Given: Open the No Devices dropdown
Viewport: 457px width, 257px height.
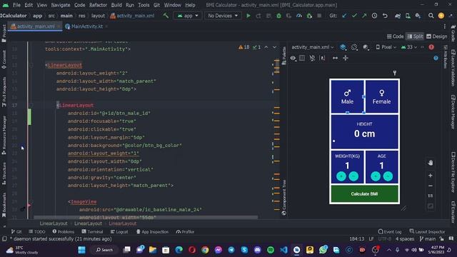Looking at the screenshot, I should pyautogui.click(x=223, y=16).
